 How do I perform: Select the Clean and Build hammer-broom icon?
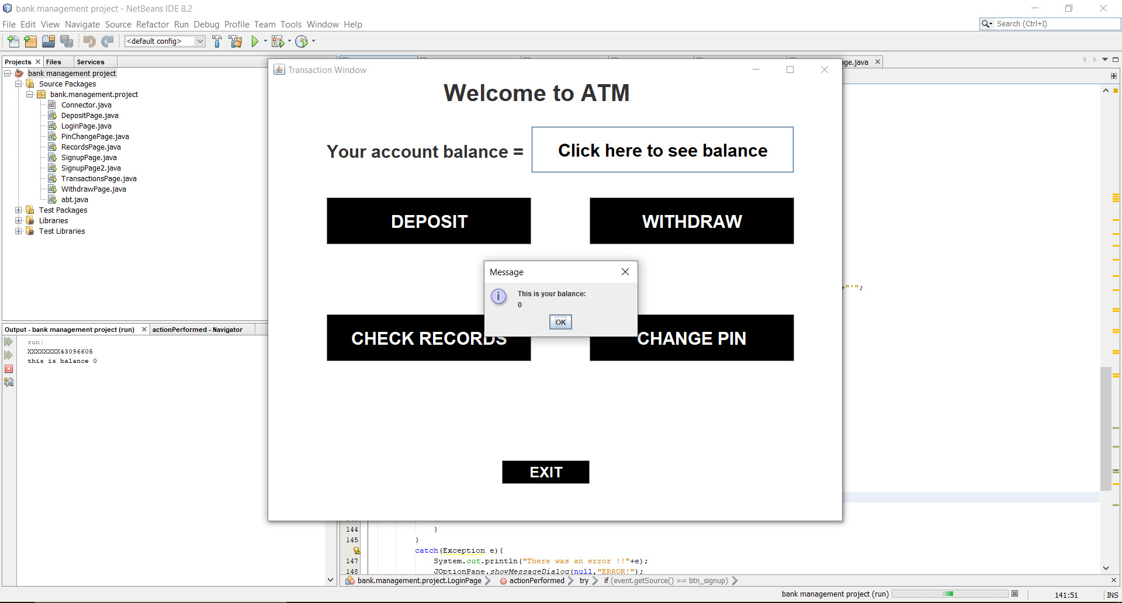236,41
